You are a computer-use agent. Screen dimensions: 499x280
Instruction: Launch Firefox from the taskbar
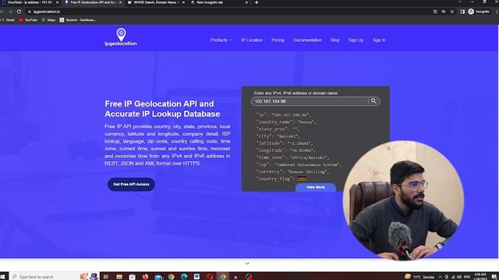point(146,277)
